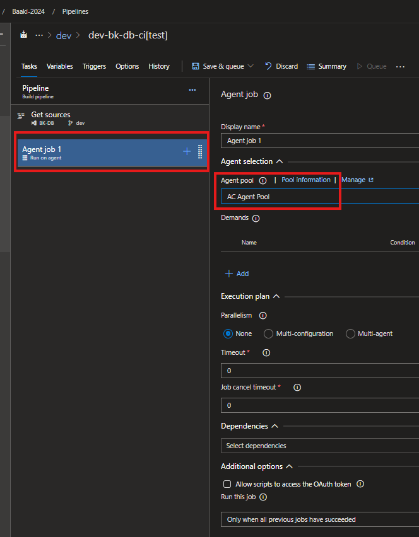Select the Get sources row
The image size is (419, 537).
110,118
